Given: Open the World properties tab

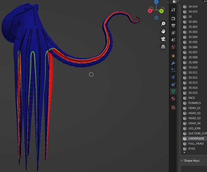Looking at the screenshot, I should pos(173,47).
